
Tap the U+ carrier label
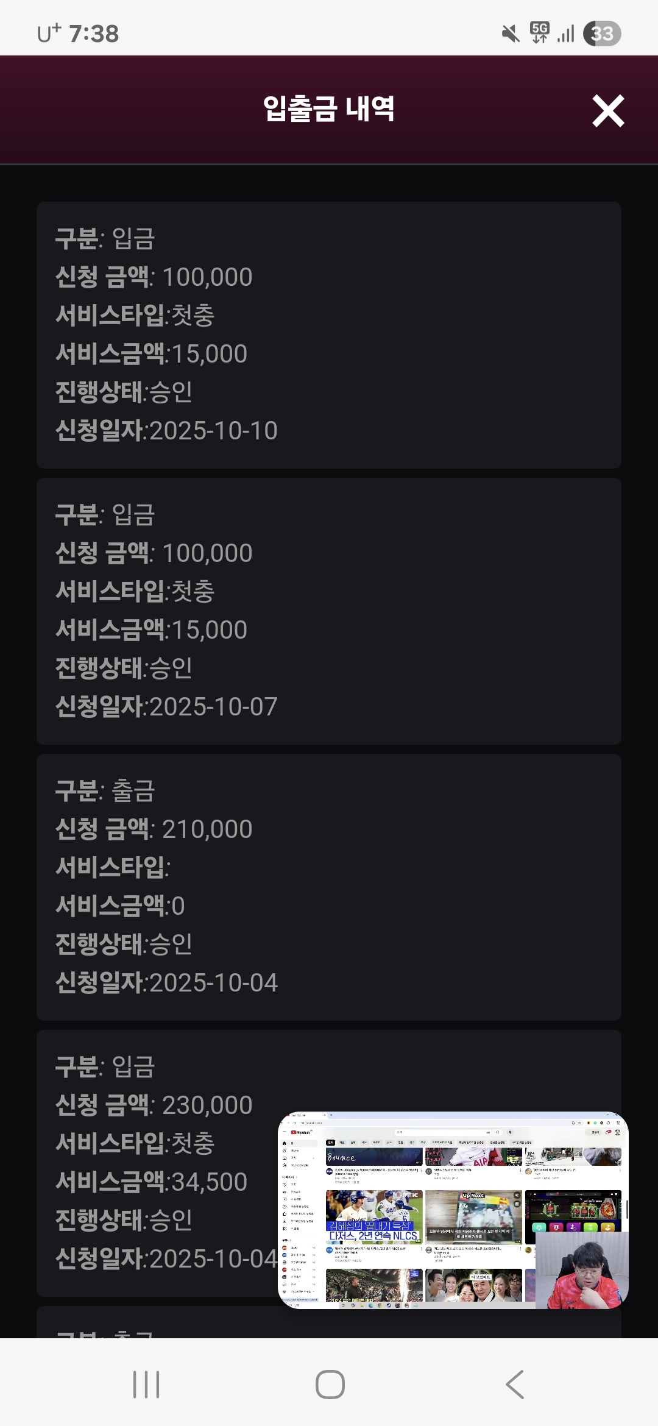pyautogui.click(x=49, y=33)
